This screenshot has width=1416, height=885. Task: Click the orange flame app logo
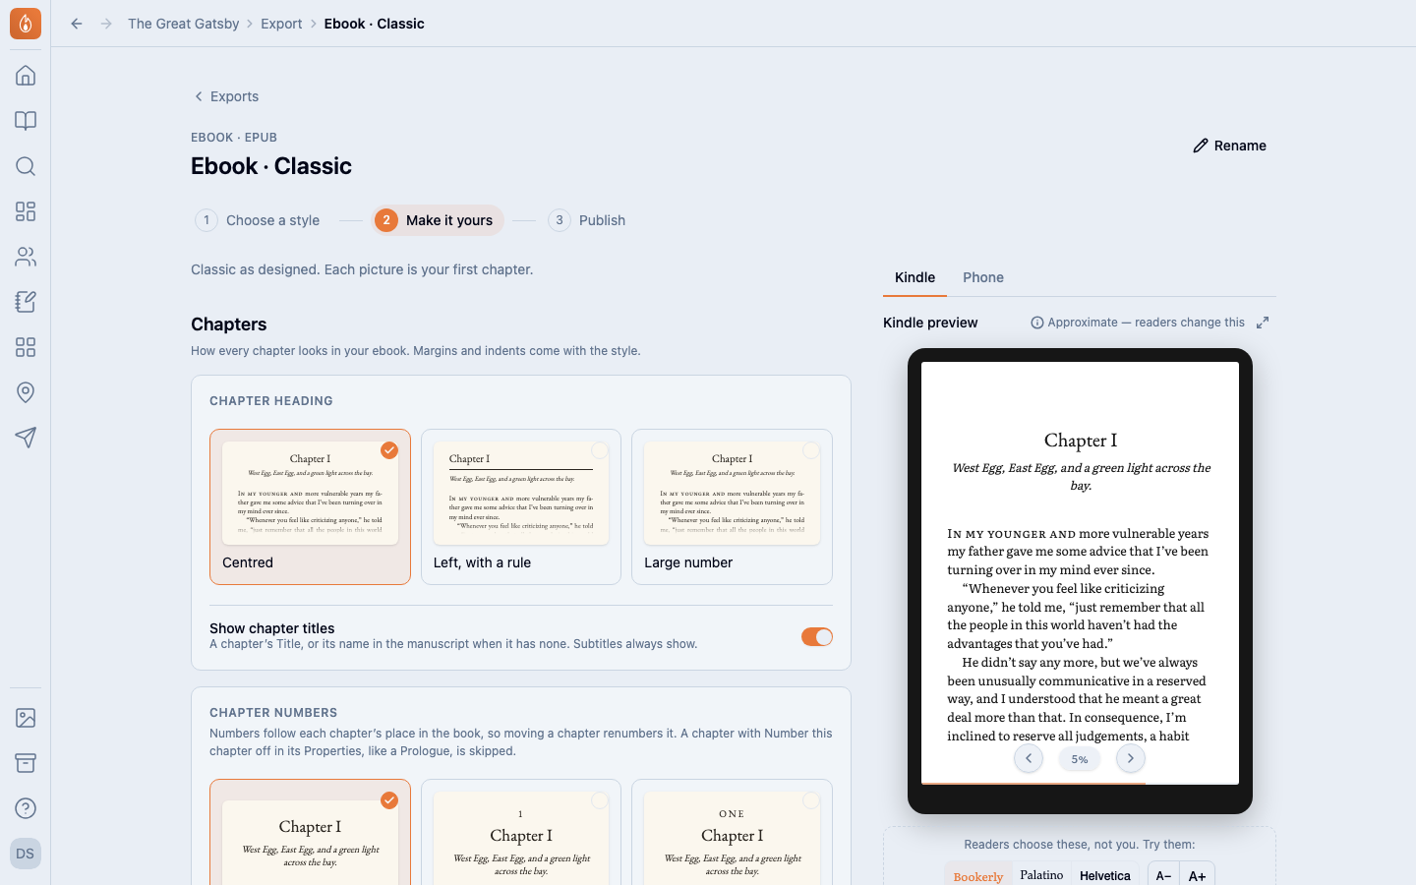pyautogui.click(x=26, y=24)
